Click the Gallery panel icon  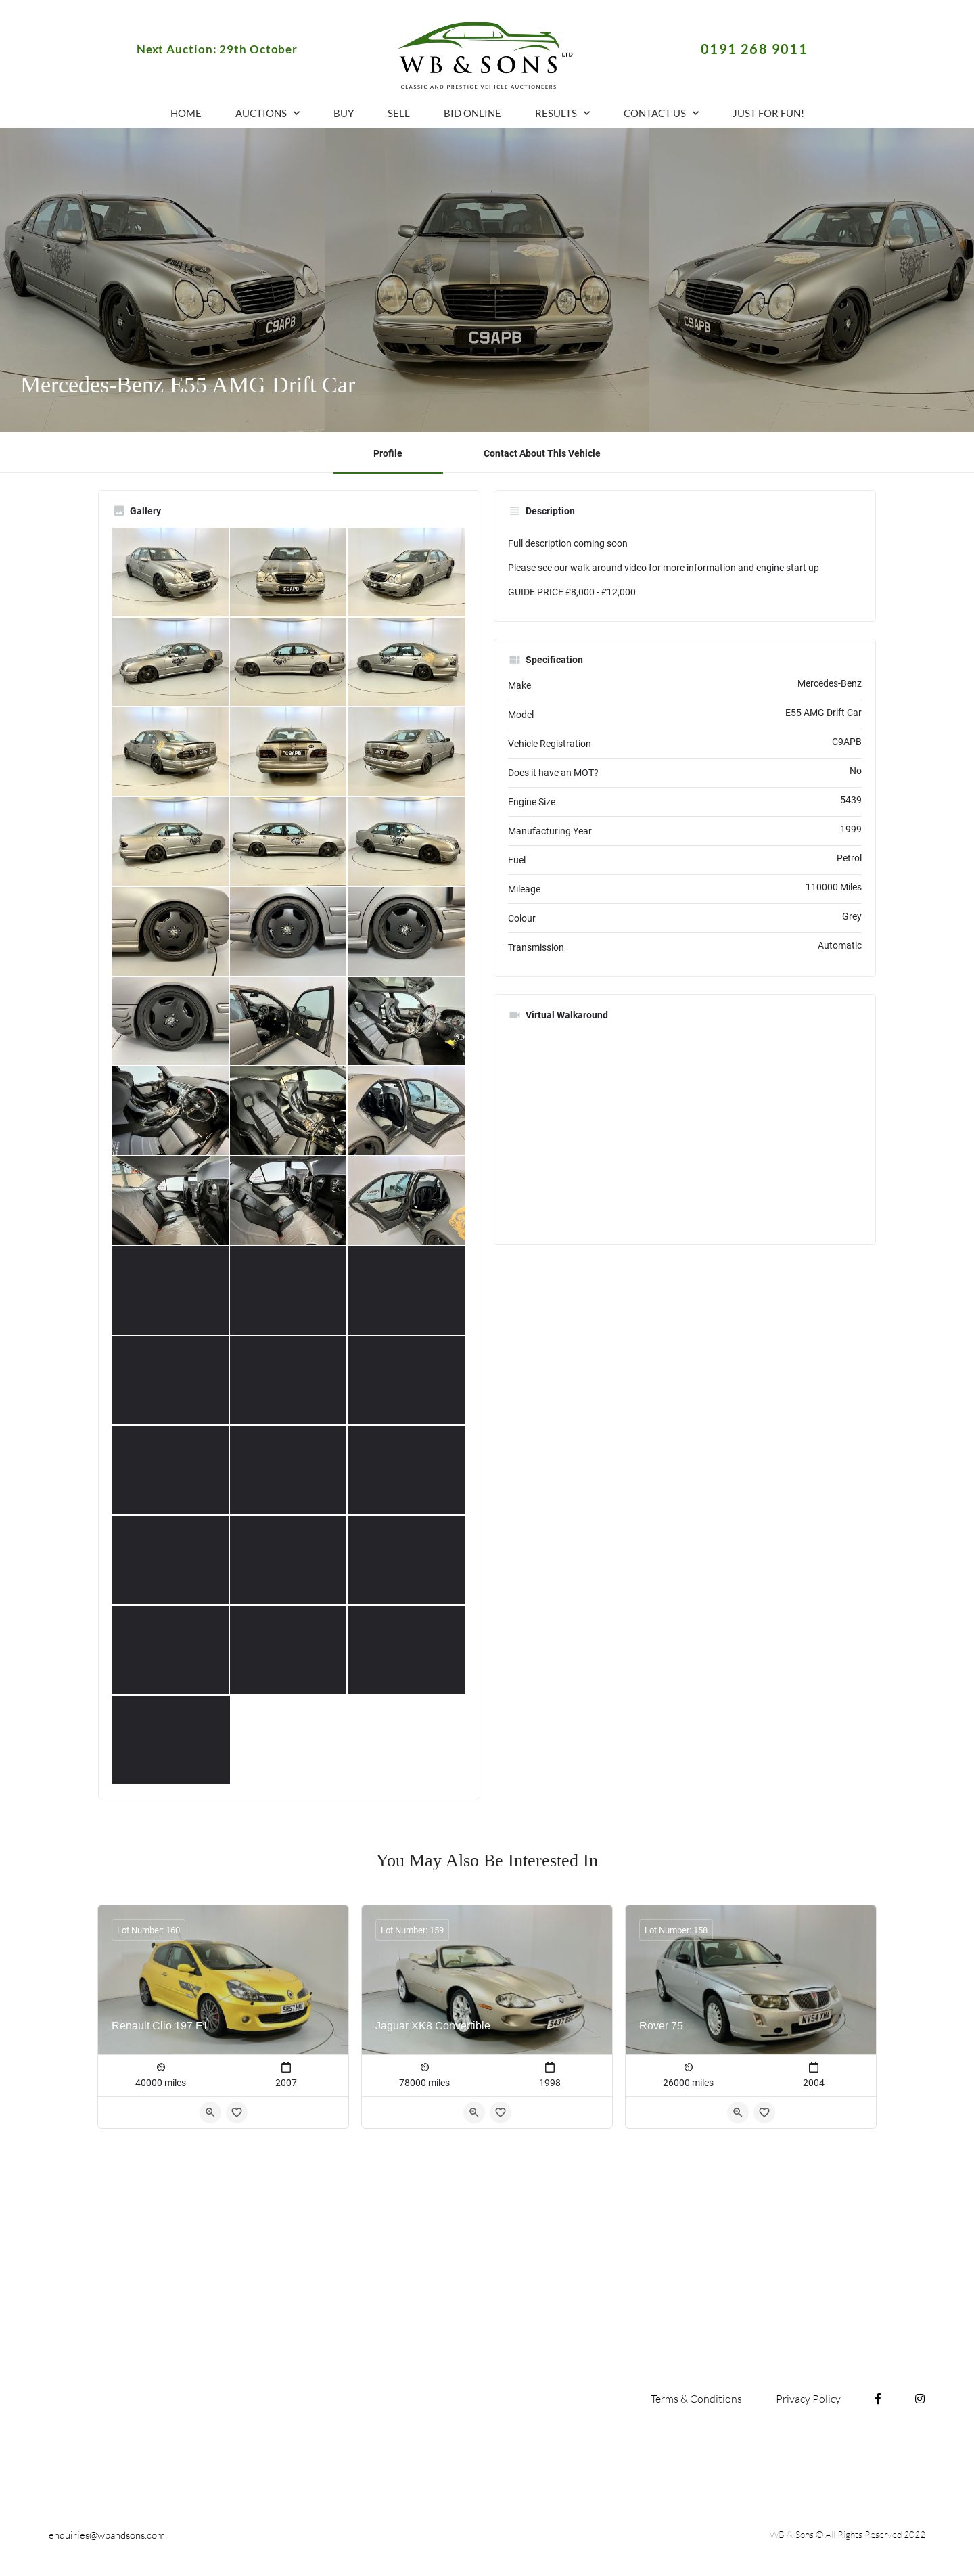(x=119, y=511)
